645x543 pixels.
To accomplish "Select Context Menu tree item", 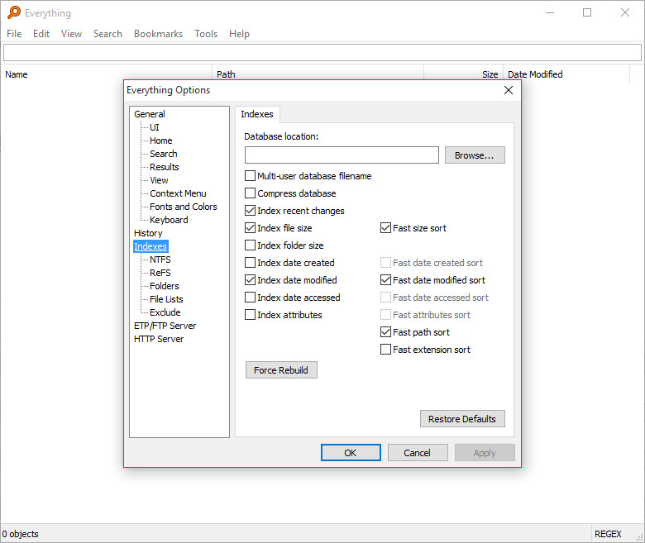I will (178, 193).
